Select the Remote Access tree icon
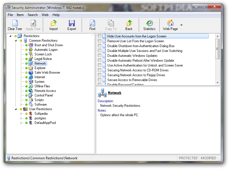The height and width of the screenshot is (169, 229). [31, 91]
